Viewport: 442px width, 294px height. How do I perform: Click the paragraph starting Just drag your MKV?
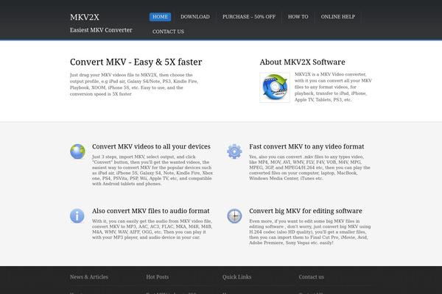(x=134, y=85)
